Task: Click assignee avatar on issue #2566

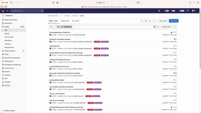Action: click(171, 107)
